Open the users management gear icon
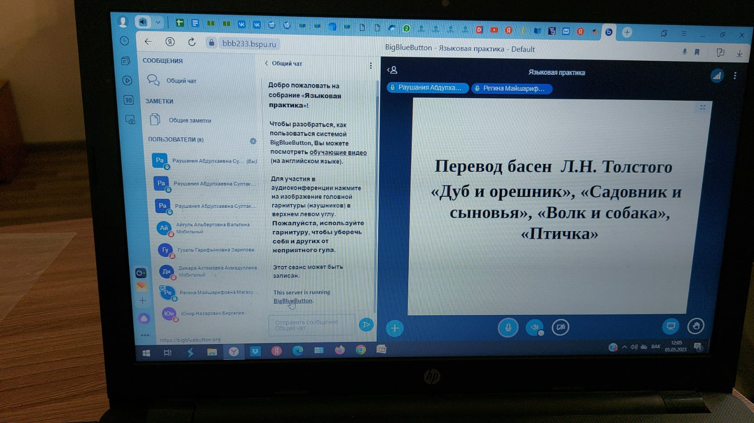This screenshot has width=754, height=423. (x=253, y=141)
